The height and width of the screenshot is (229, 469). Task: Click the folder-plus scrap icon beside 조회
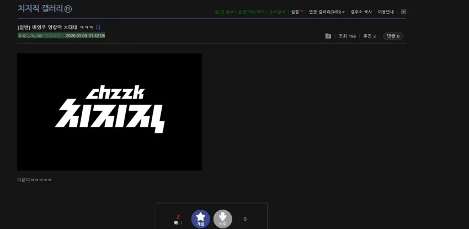pos(328,36)
